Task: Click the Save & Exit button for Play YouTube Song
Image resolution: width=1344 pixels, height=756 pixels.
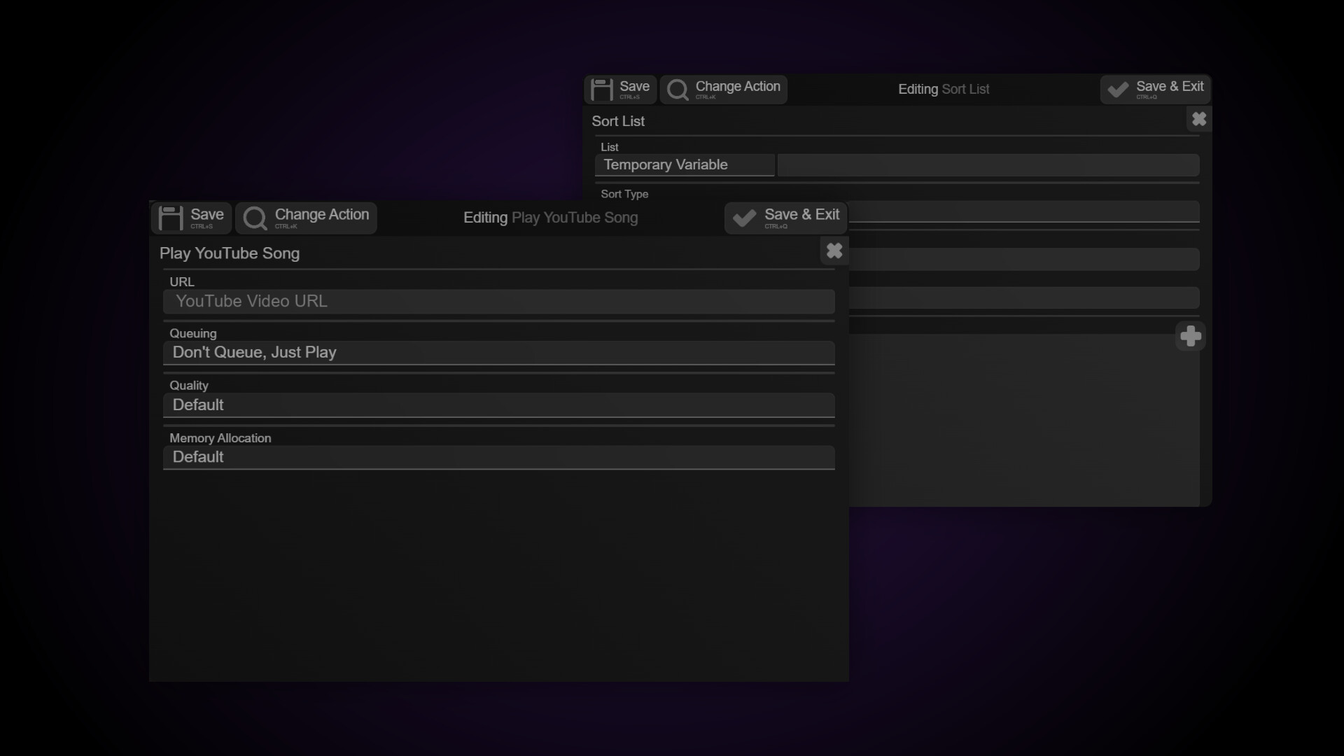Action: [785, 218]
